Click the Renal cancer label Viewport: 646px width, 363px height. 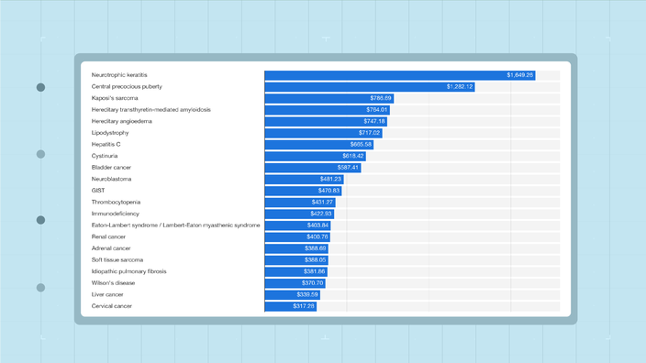108,236
